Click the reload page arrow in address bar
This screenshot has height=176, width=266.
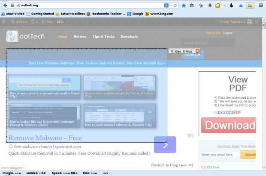pos(175,6)
